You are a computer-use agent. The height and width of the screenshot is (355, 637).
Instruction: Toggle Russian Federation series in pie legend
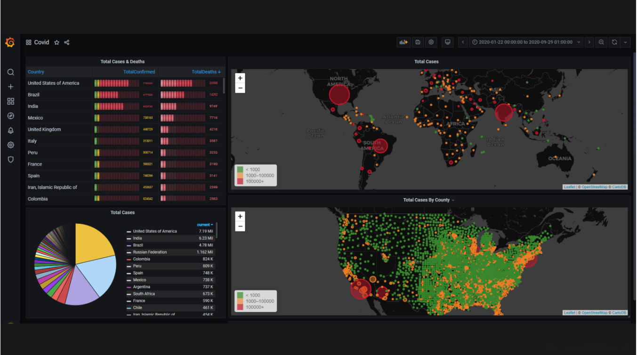click(x=150, y=252)
